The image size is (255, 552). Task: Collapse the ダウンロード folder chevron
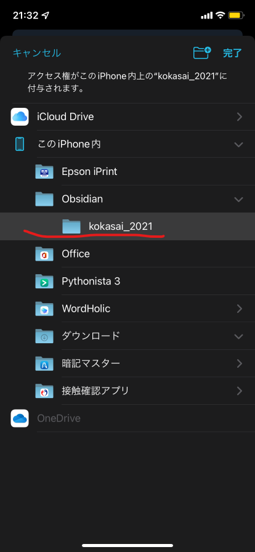239,336
